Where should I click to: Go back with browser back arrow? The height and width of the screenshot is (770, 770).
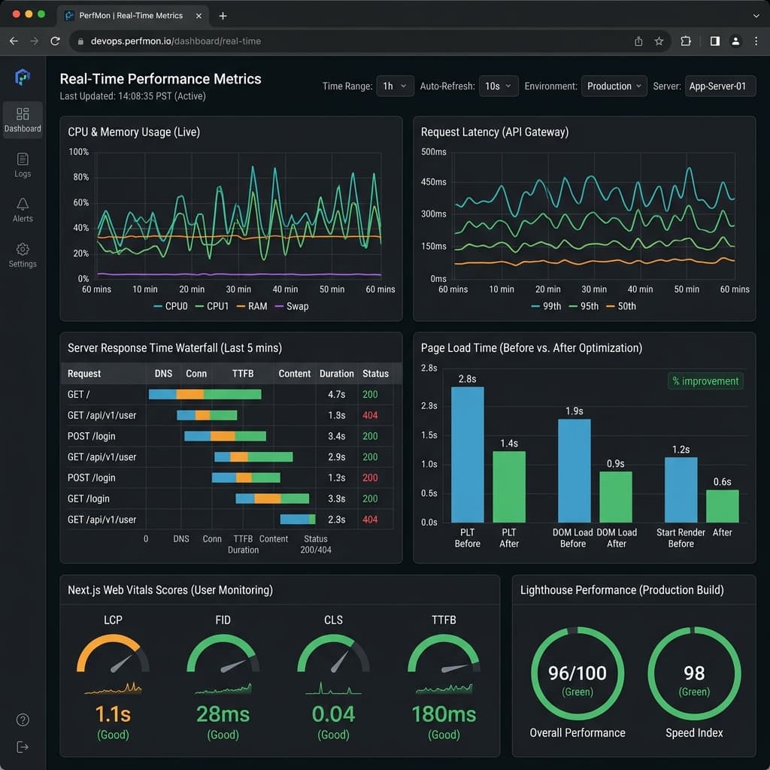(14, 41)
